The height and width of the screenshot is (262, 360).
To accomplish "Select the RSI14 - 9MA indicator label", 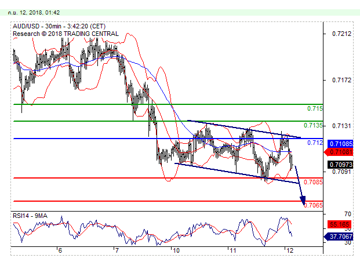I will [x=30, y=216].
